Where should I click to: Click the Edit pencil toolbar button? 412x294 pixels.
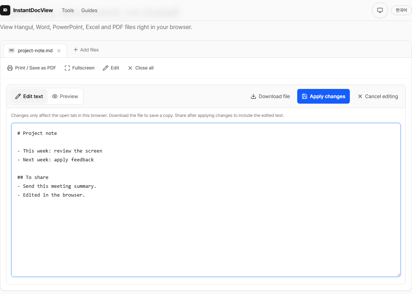click(x=111, y=68)
